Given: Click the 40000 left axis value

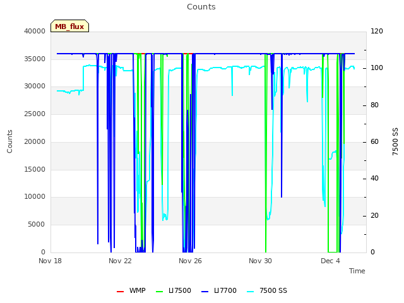Looking at the screenshot, I should 35,31.
